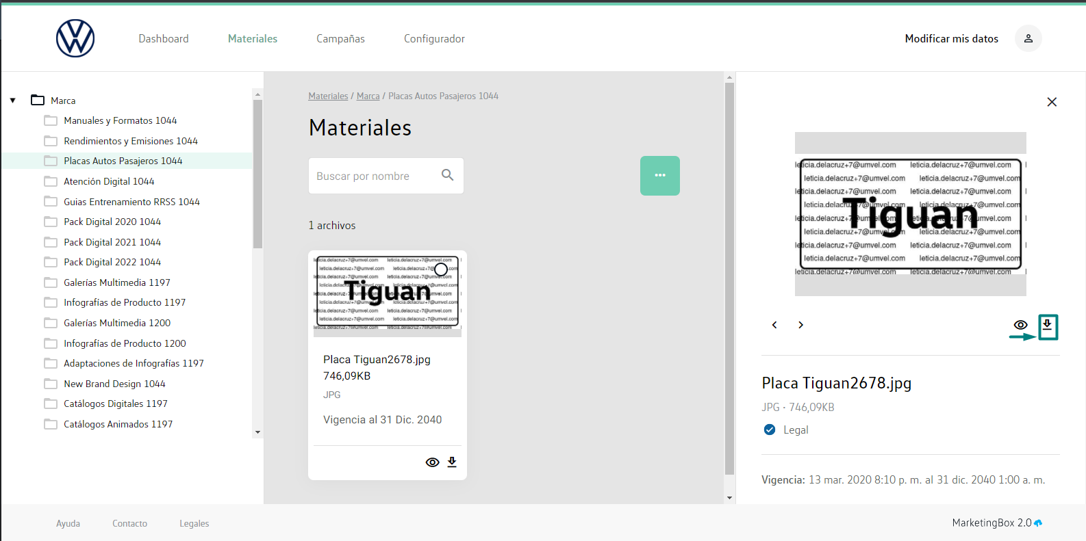This screenshot has height=541, width=1086.
Task: Click folder tree scrollbar up arrow
Action: coord(257,94)
